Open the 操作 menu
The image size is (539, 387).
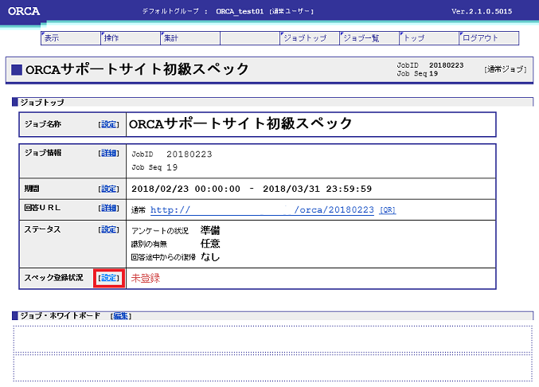(x=131, y=38)
